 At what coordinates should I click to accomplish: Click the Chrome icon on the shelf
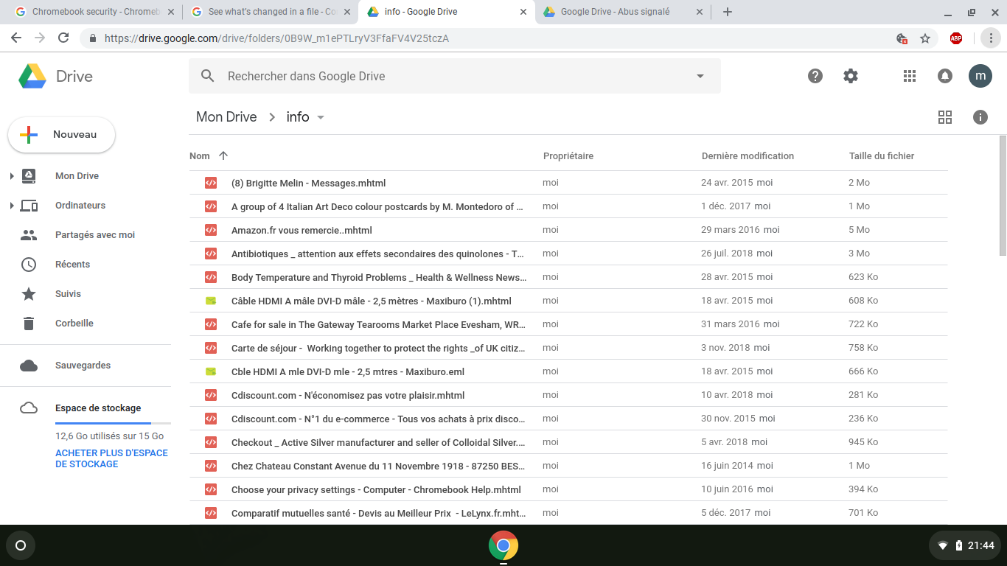[x=503, y=545]
